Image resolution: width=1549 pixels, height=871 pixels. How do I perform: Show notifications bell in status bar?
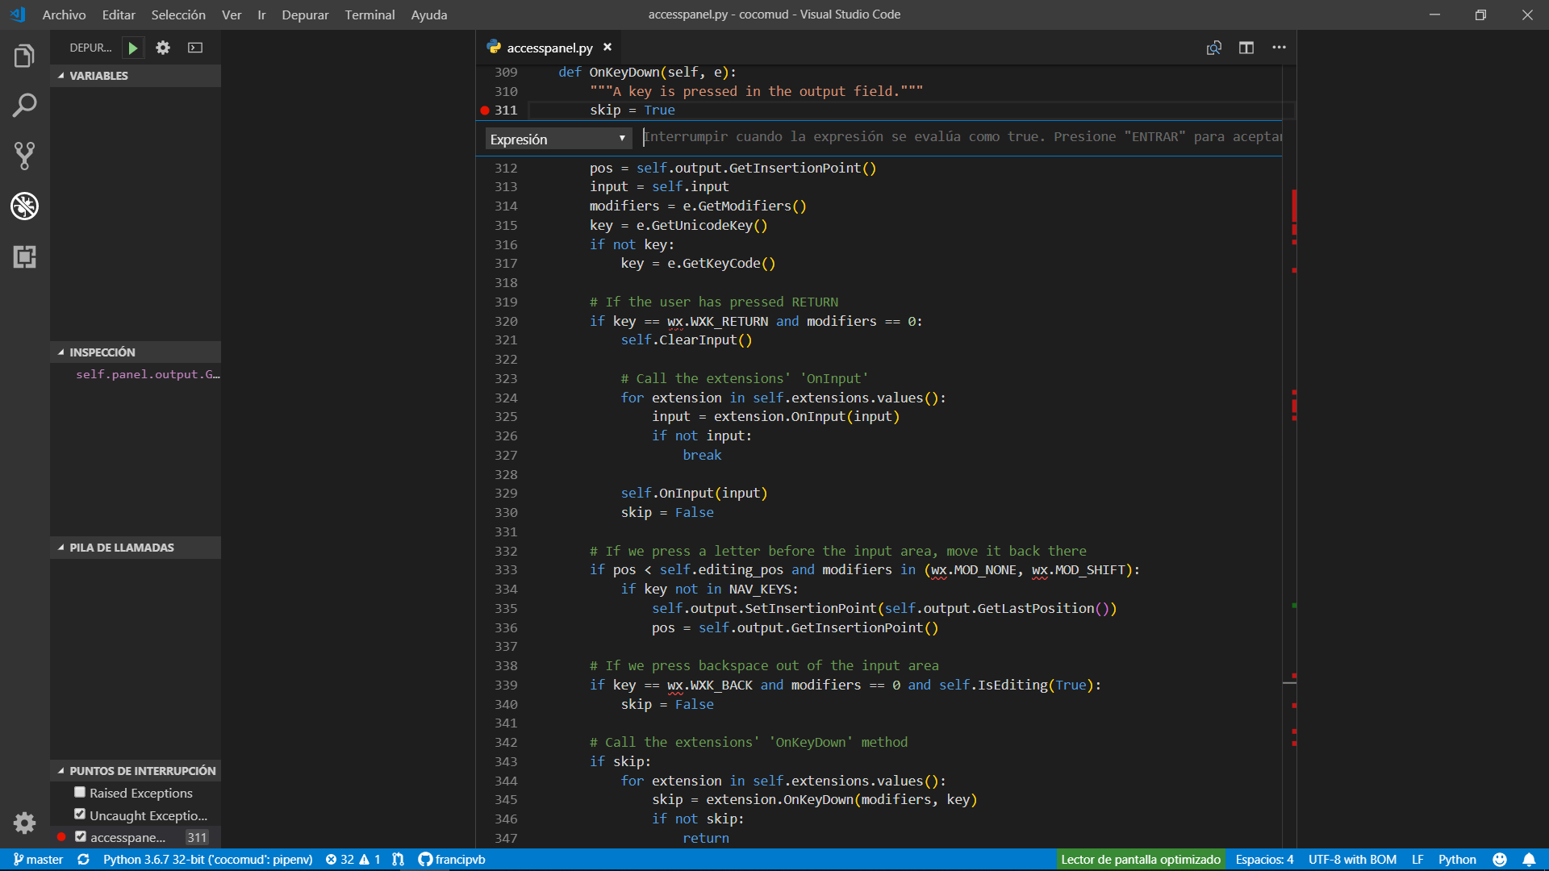point(1529,860)
